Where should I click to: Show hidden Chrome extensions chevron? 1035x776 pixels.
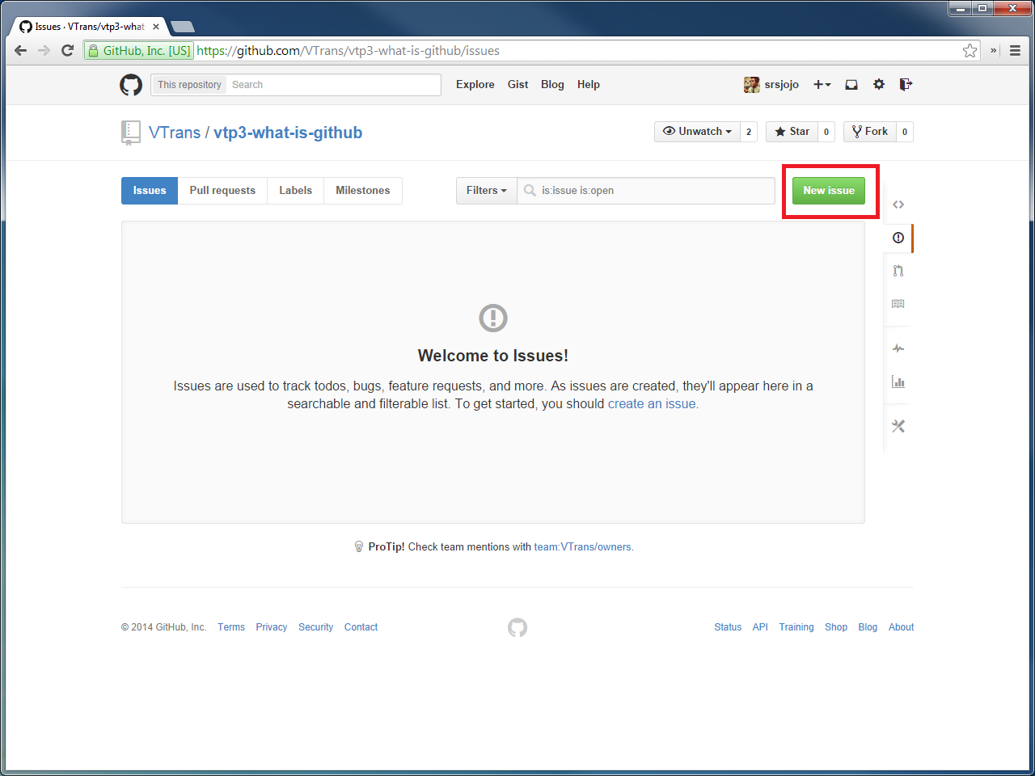994,50
